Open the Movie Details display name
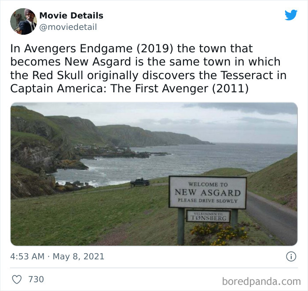The height and width of the screenshot is (291, 308). coord(71,15)
